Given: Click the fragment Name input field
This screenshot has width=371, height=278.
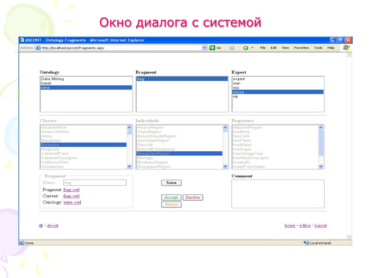Looking at the screenshot, I should click(x=95, y=182).
